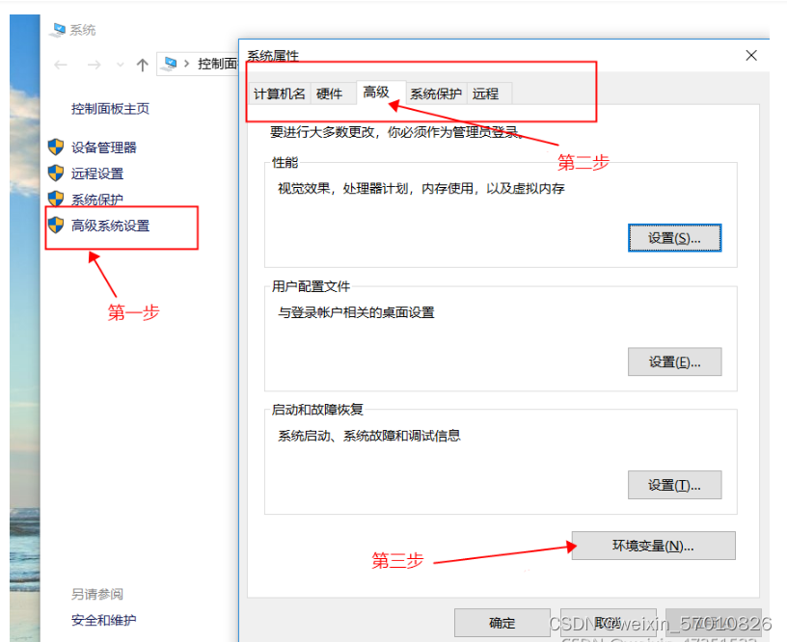
Task: Open startup and recovery 设置(T)...
Action: [674, 485]
